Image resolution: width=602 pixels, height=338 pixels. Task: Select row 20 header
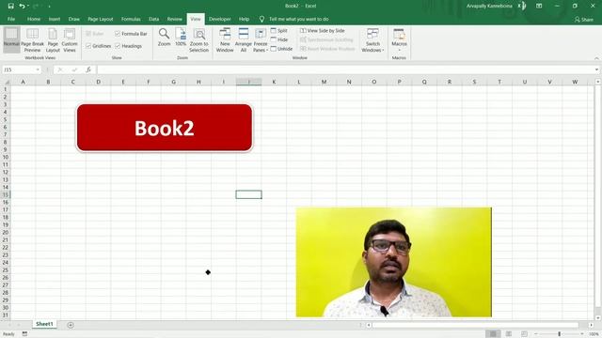tap(6, 232)
